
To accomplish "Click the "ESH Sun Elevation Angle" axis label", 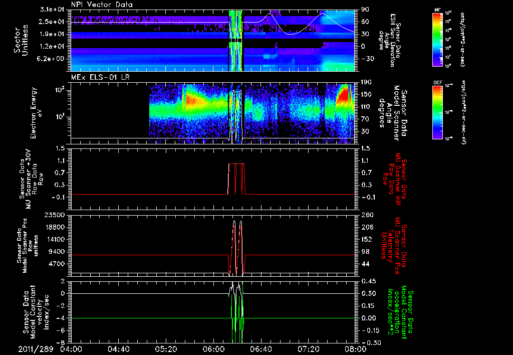I will (390, 40).
